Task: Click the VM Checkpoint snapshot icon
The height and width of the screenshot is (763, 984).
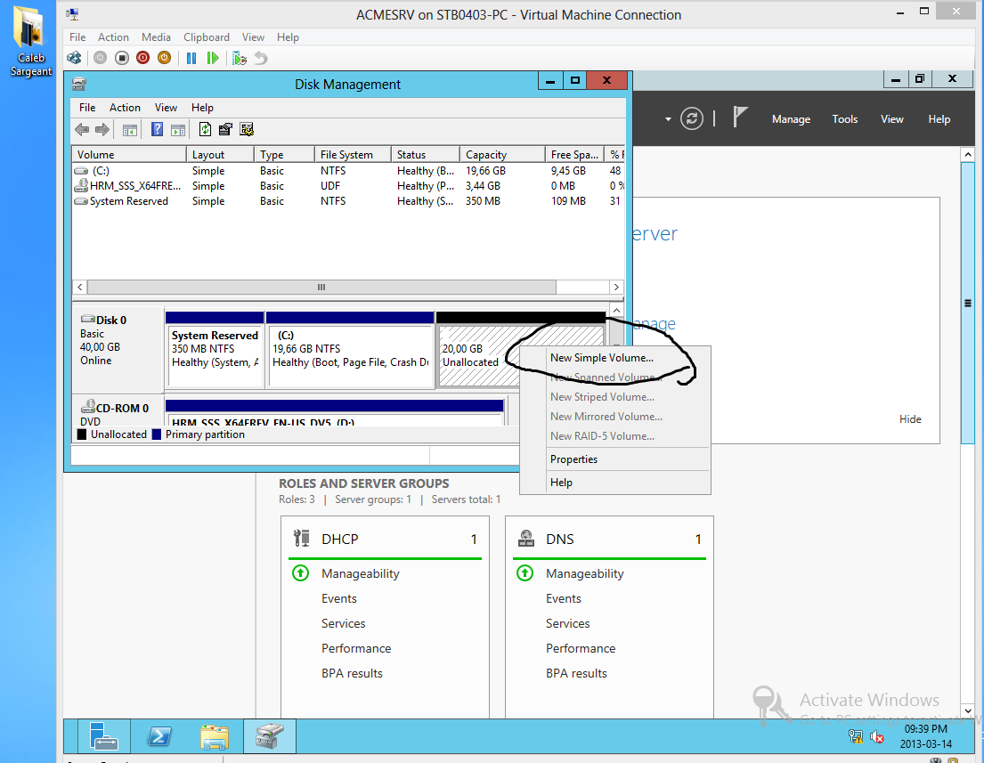Action: click(x=239, y=59)
